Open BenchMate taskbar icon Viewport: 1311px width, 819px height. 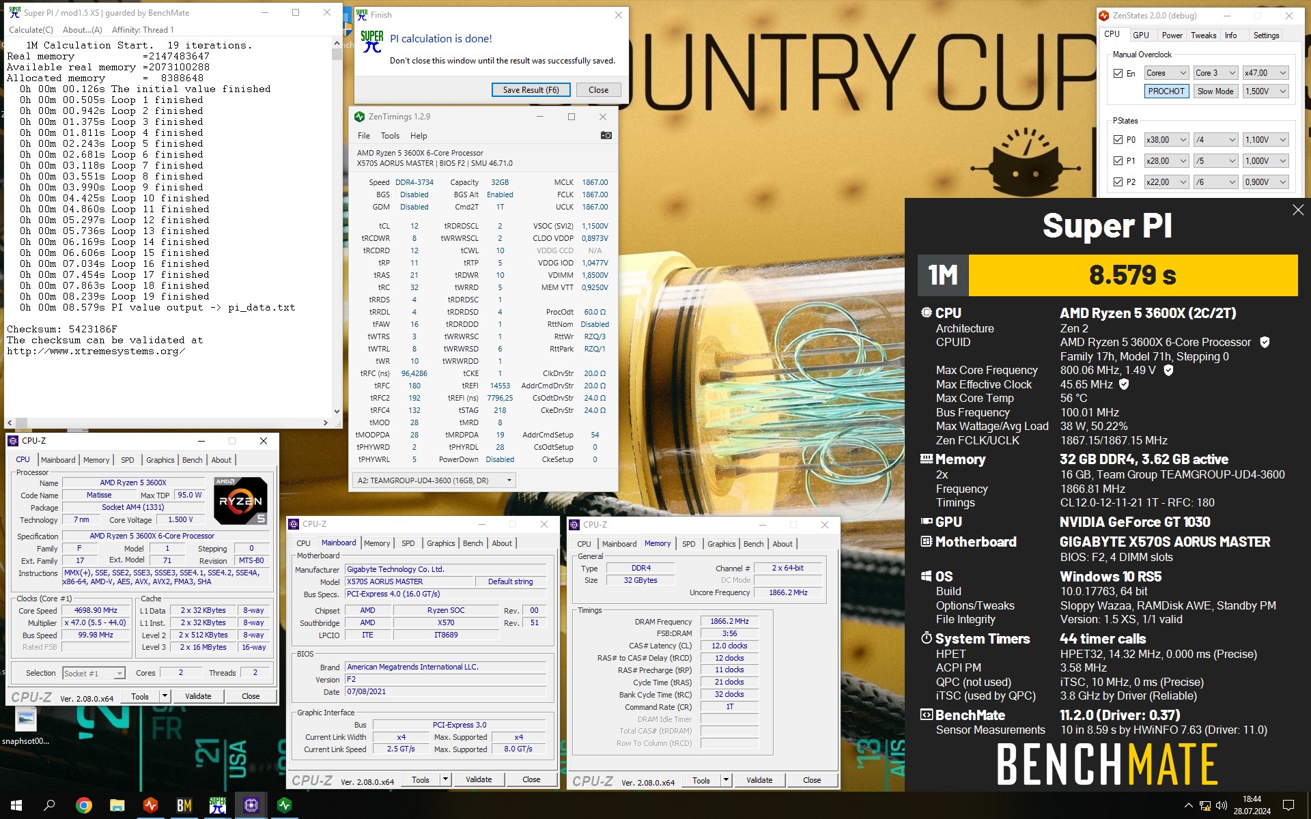click(184, 805)
